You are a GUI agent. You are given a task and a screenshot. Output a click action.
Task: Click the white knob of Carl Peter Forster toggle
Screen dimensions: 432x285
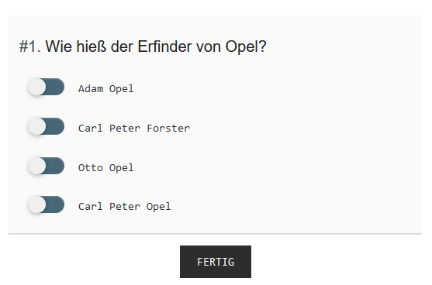pos(37,126)
